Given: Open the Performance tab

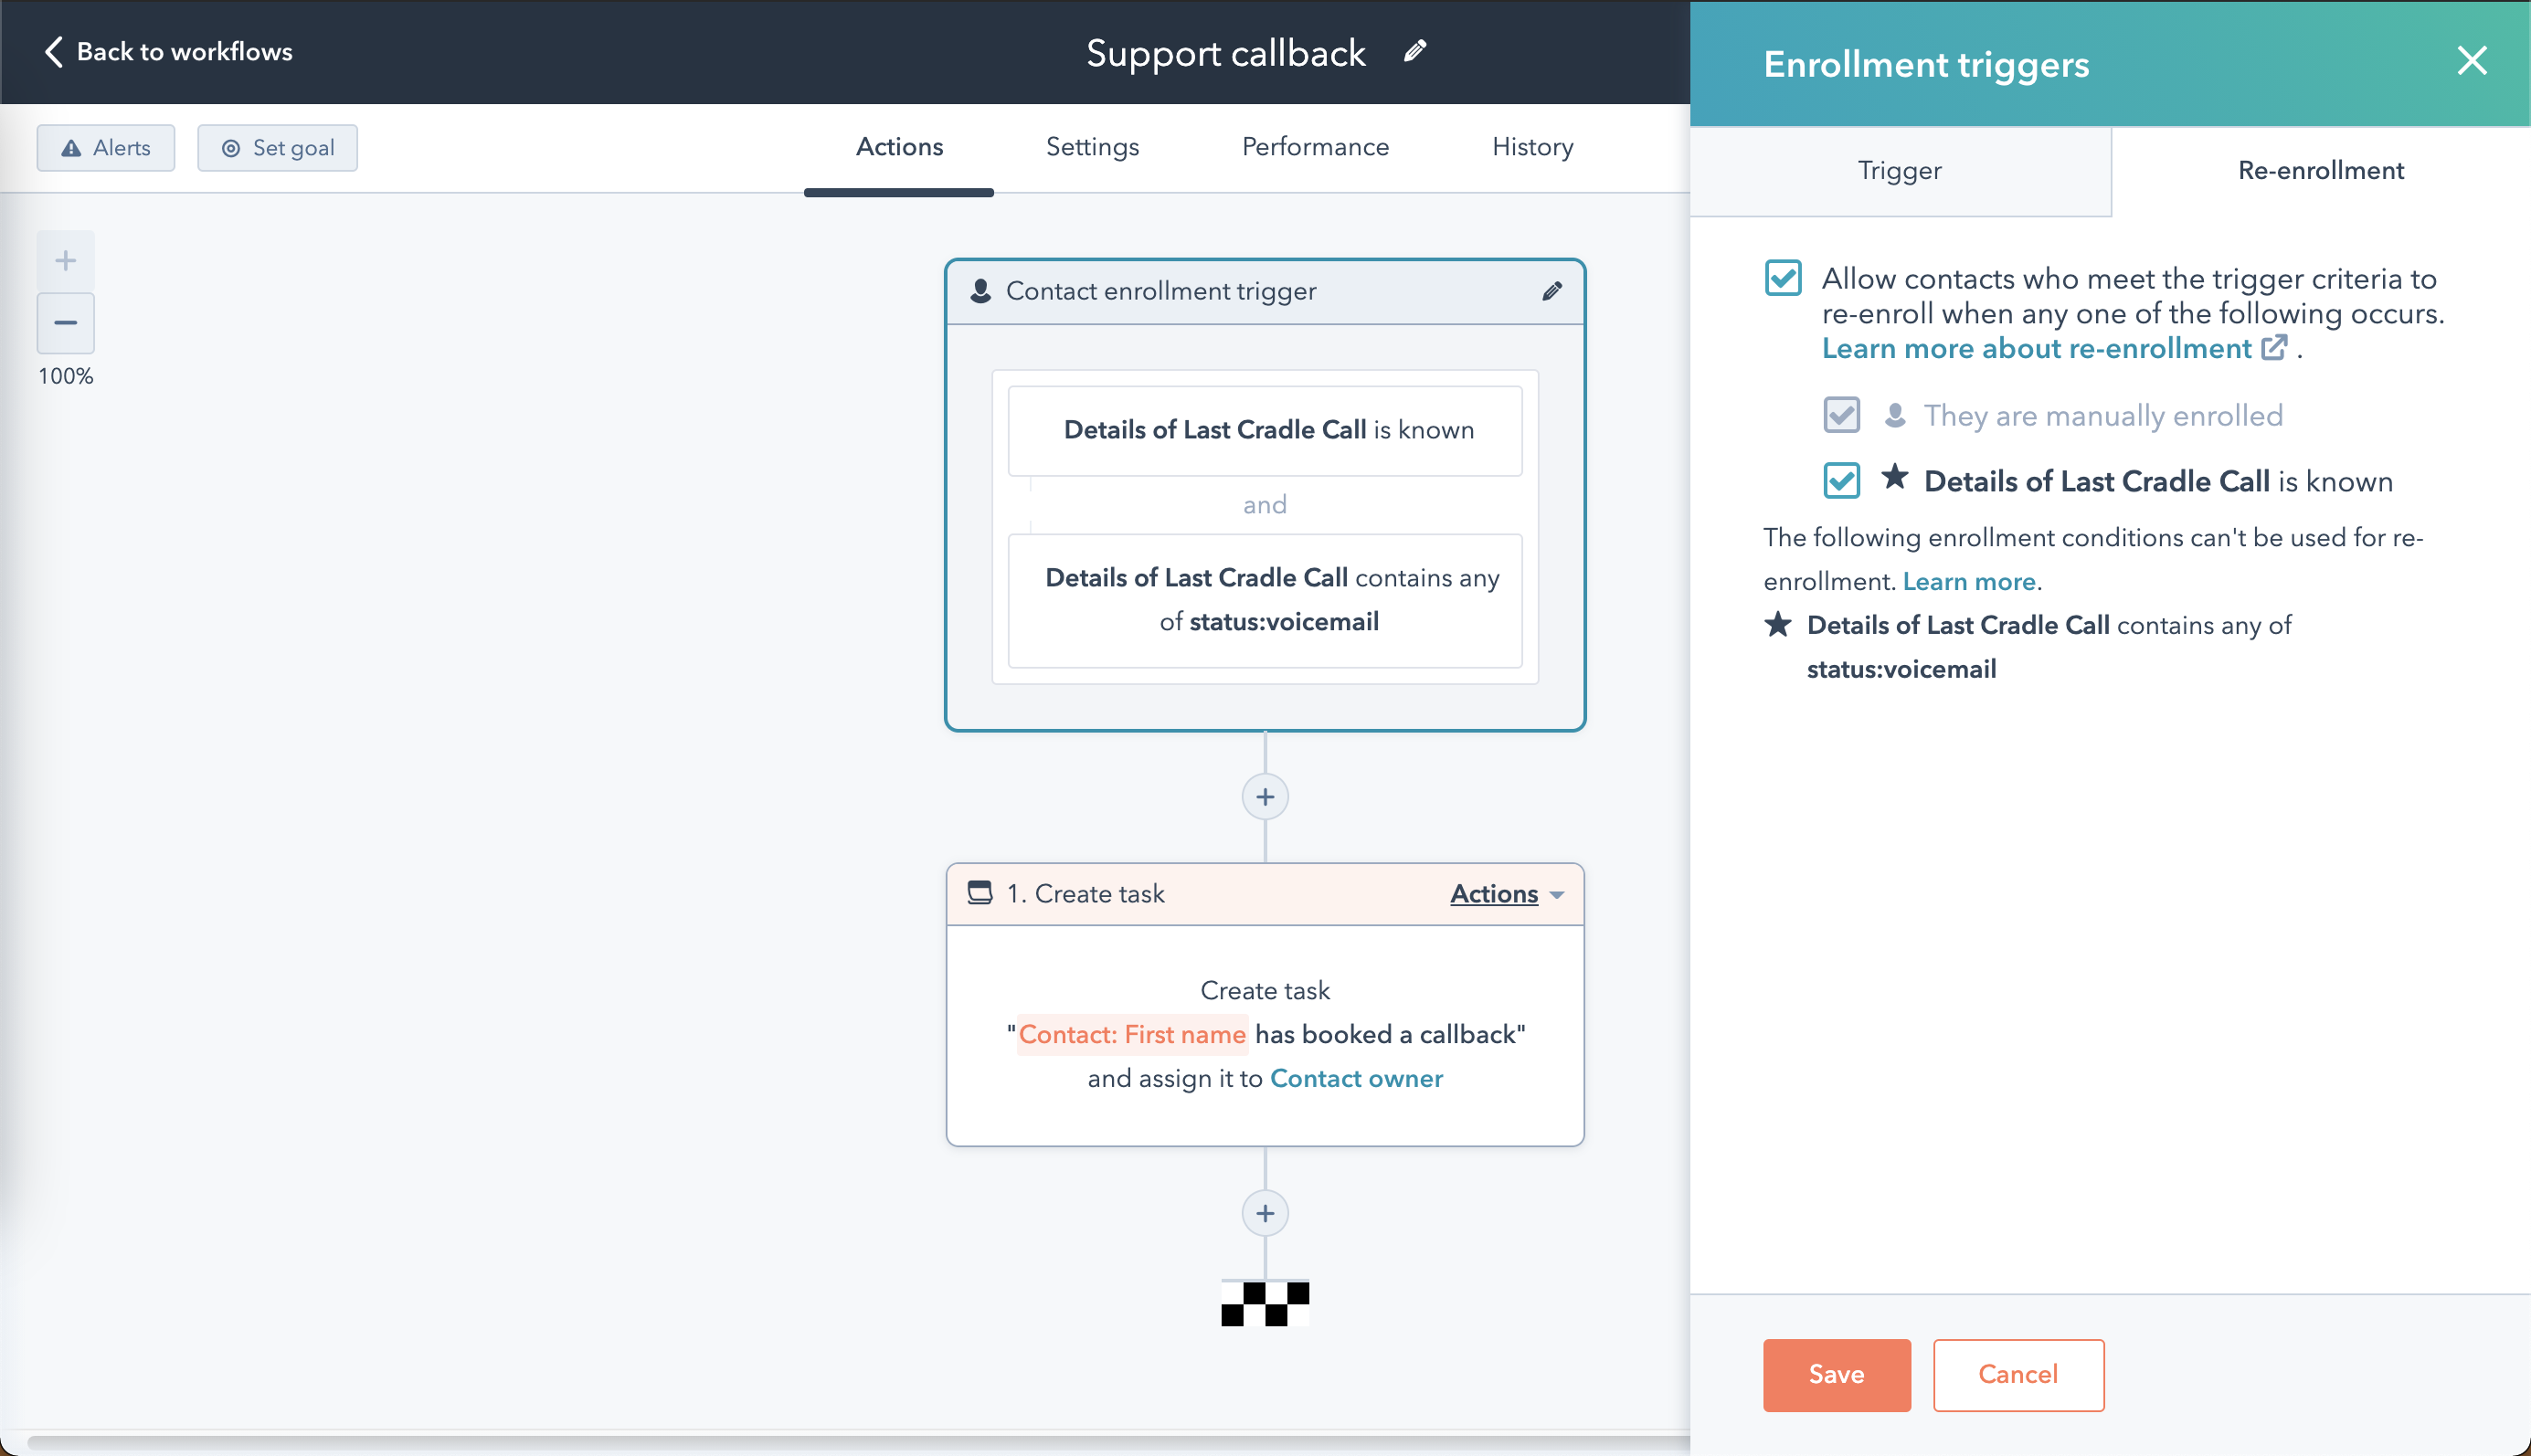Looking at the screenshot, I should (x=1315, y=147).
